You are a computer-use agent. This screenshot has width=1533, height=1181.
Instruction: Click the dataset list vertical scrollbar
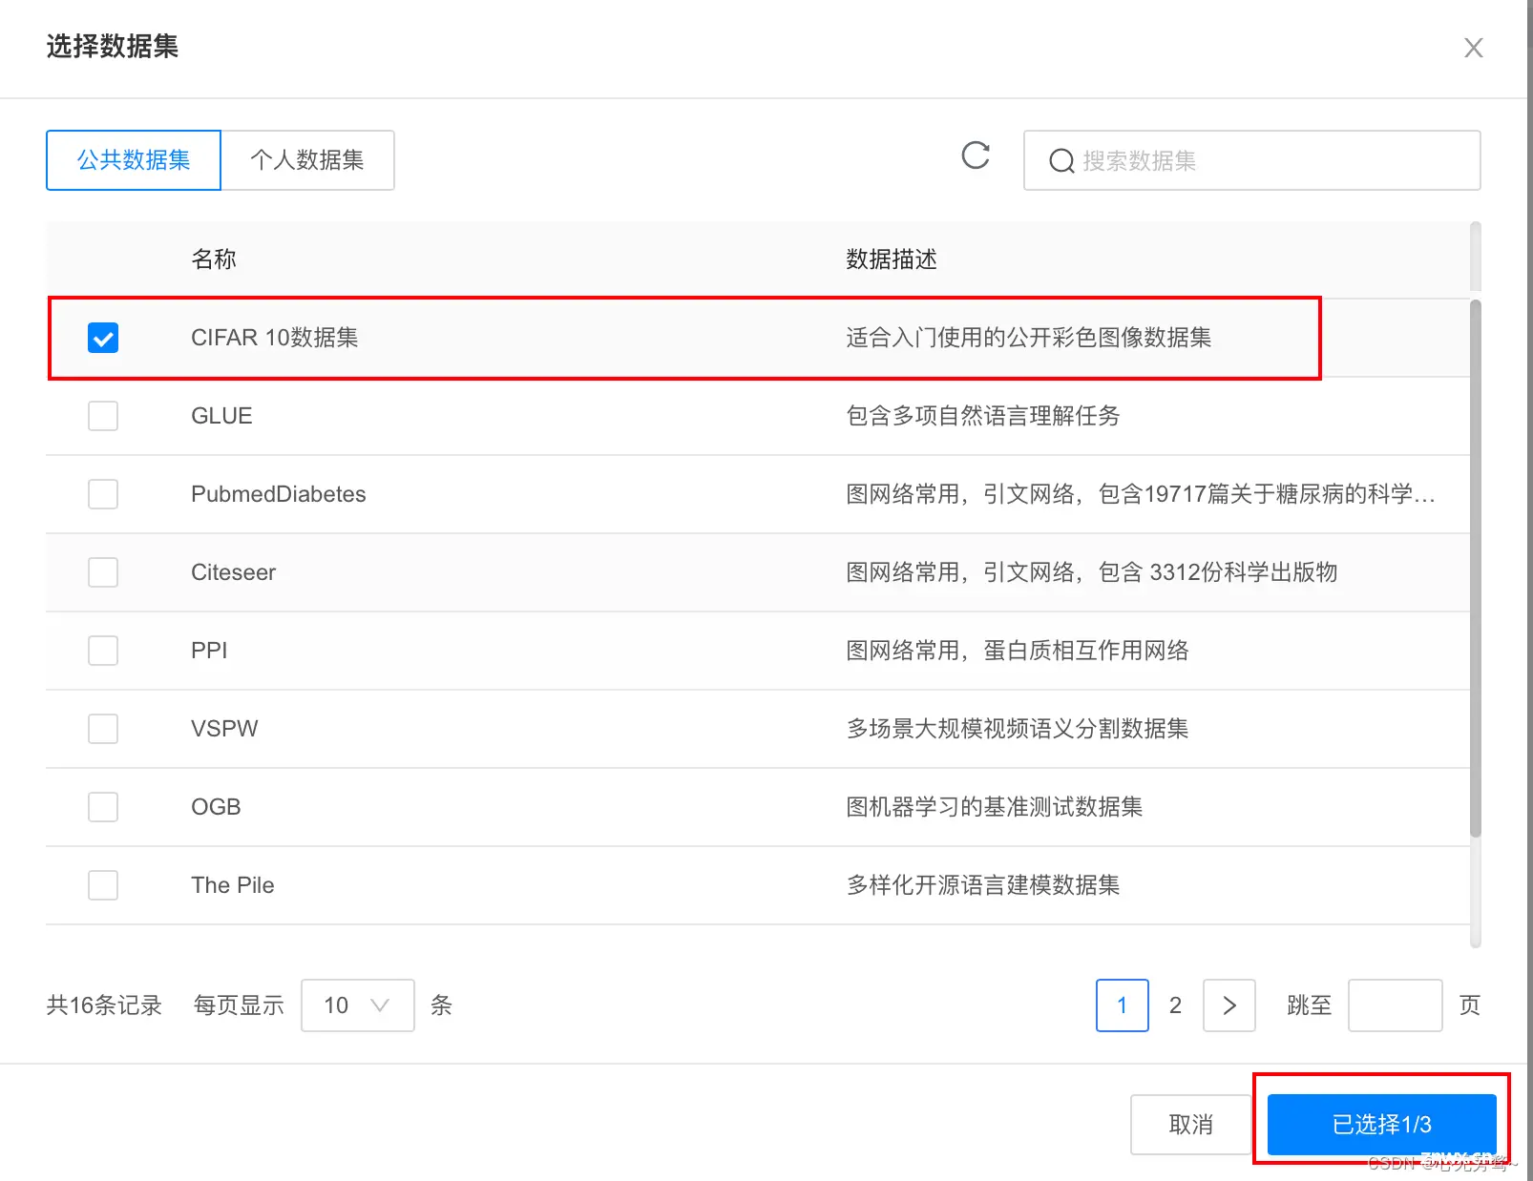tap(1476, 569)
